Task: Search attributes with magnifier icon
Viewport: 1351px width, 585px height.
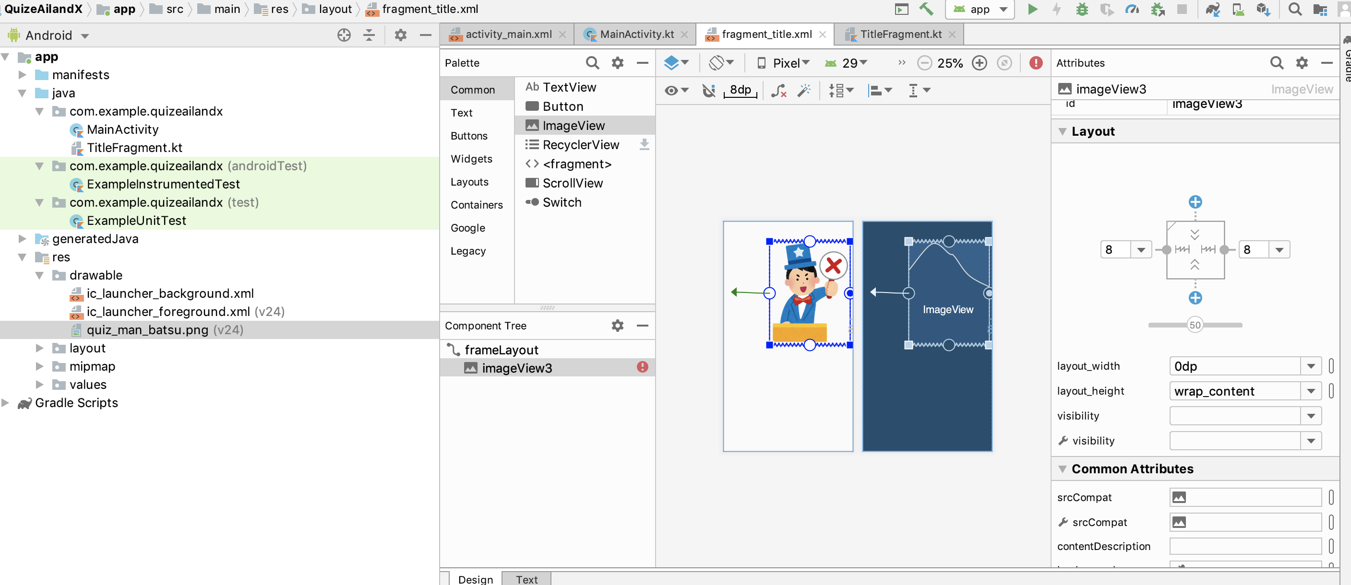Action: (x=1277, y=63)
